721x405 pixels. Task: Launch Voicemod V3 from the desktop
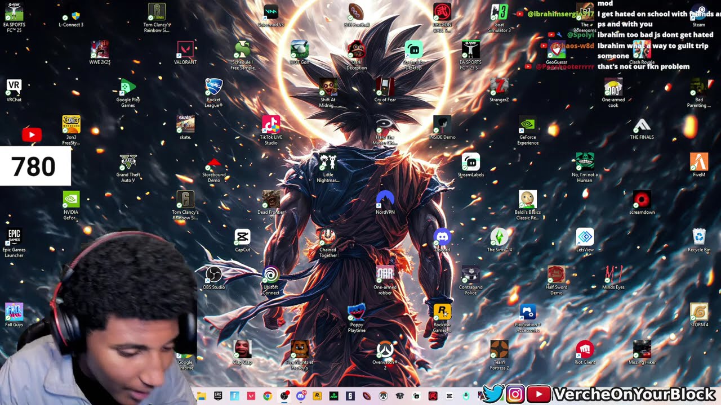(271, 16)
